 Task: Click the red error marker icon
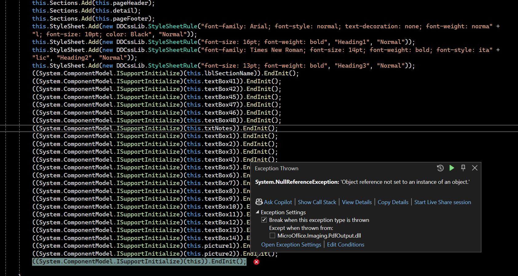(x=256, y=262)
